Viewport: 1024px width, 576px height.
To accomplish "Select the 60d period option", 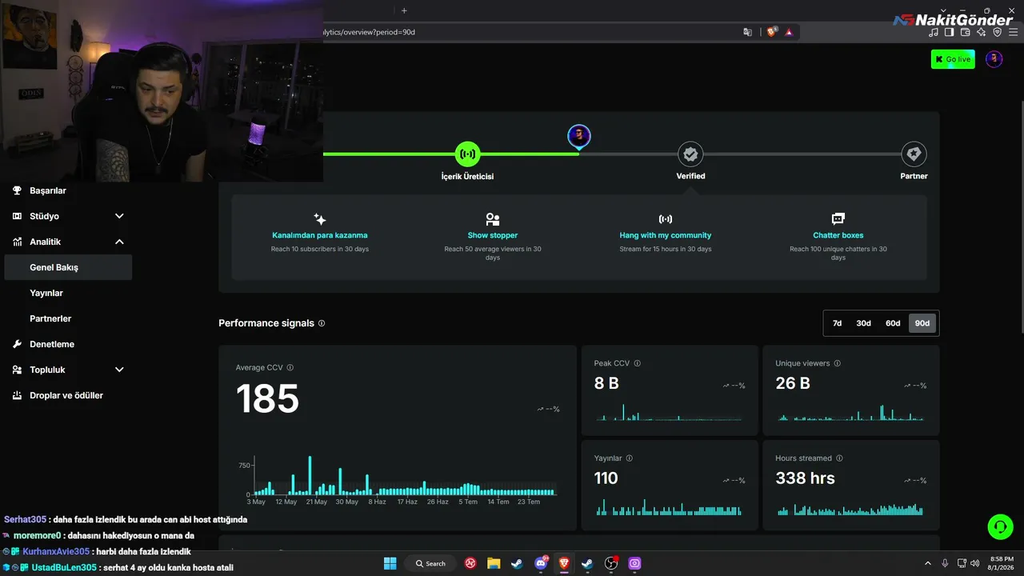I will [x=893, y=323].
